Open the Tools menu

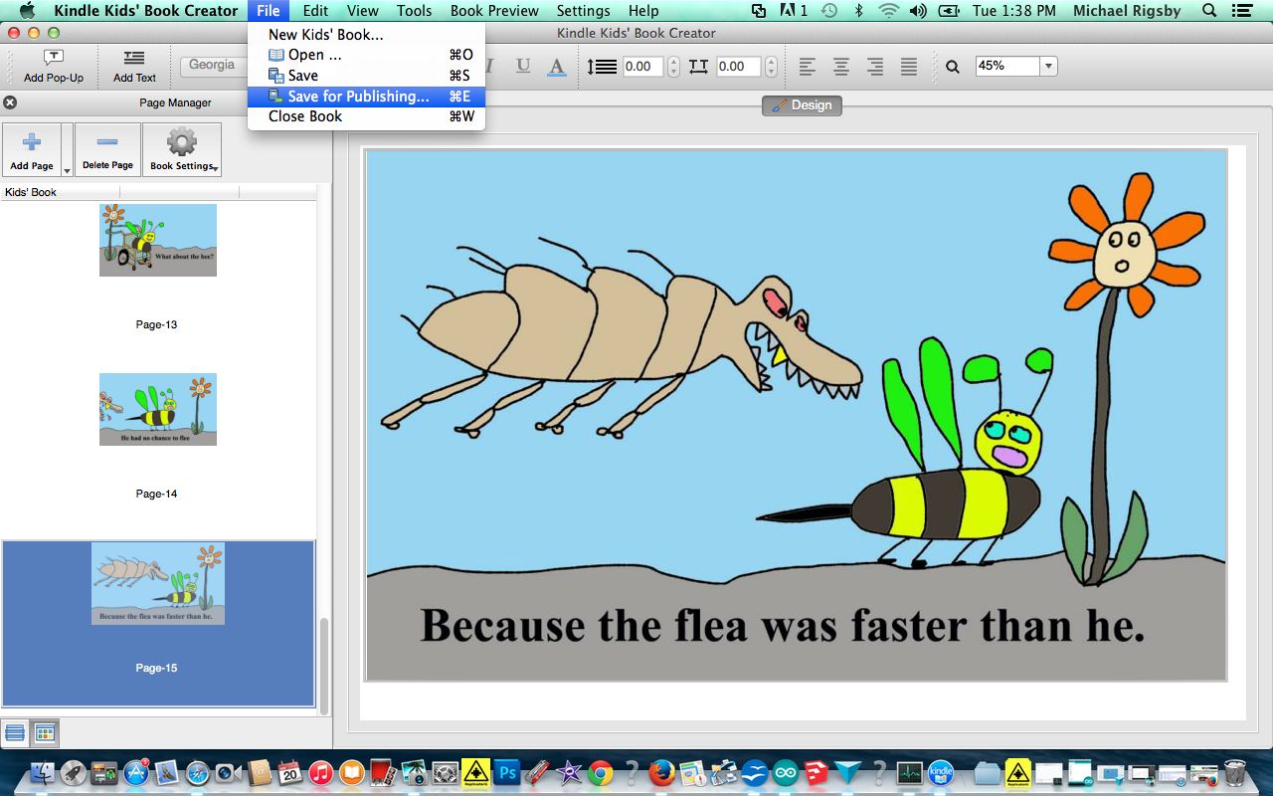pos(414,11)
